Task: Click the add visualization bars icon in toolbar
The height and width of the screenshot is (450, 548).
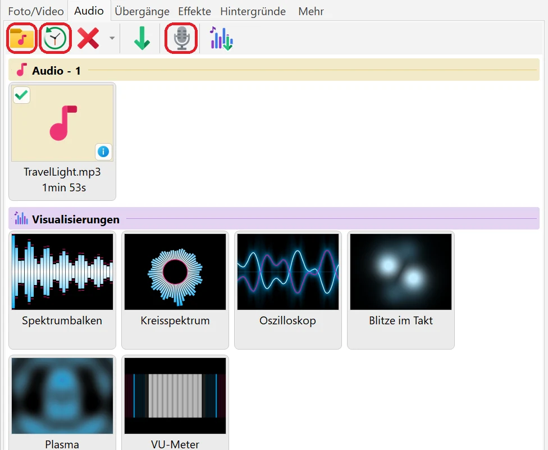Action: point(222,38)
